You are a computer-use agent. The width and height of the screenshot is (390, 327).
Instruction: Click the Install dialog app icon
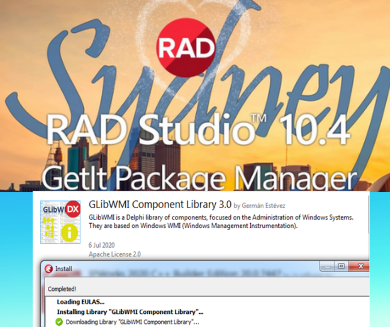49,269
